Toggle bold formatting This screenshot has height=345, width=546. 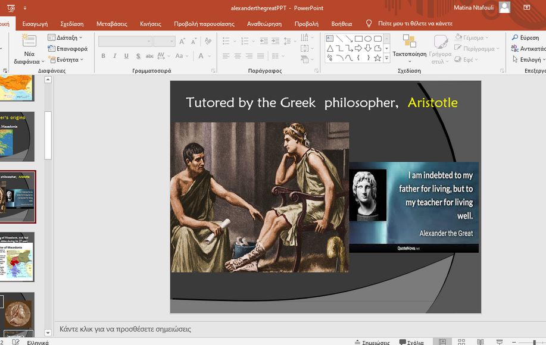[x=104, y=56]
